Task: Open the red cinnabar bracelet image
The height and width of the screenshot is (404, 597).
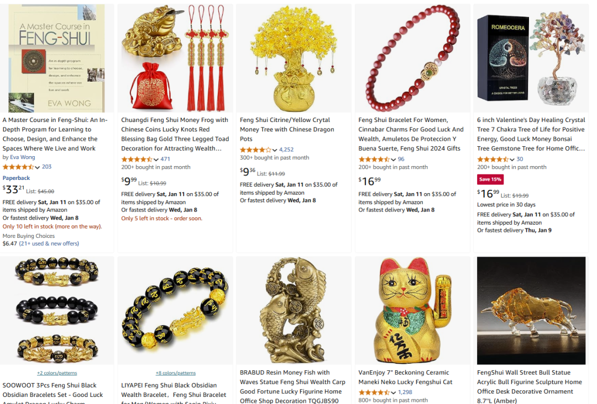Action: click(412, 58)
